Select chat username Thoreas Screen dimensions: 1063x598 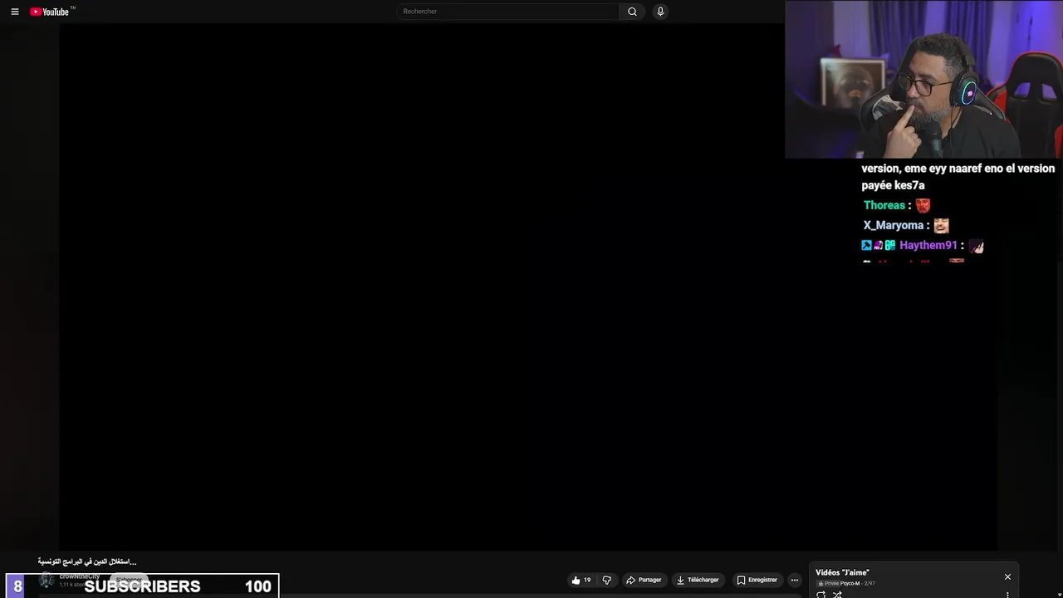(884, 205)
